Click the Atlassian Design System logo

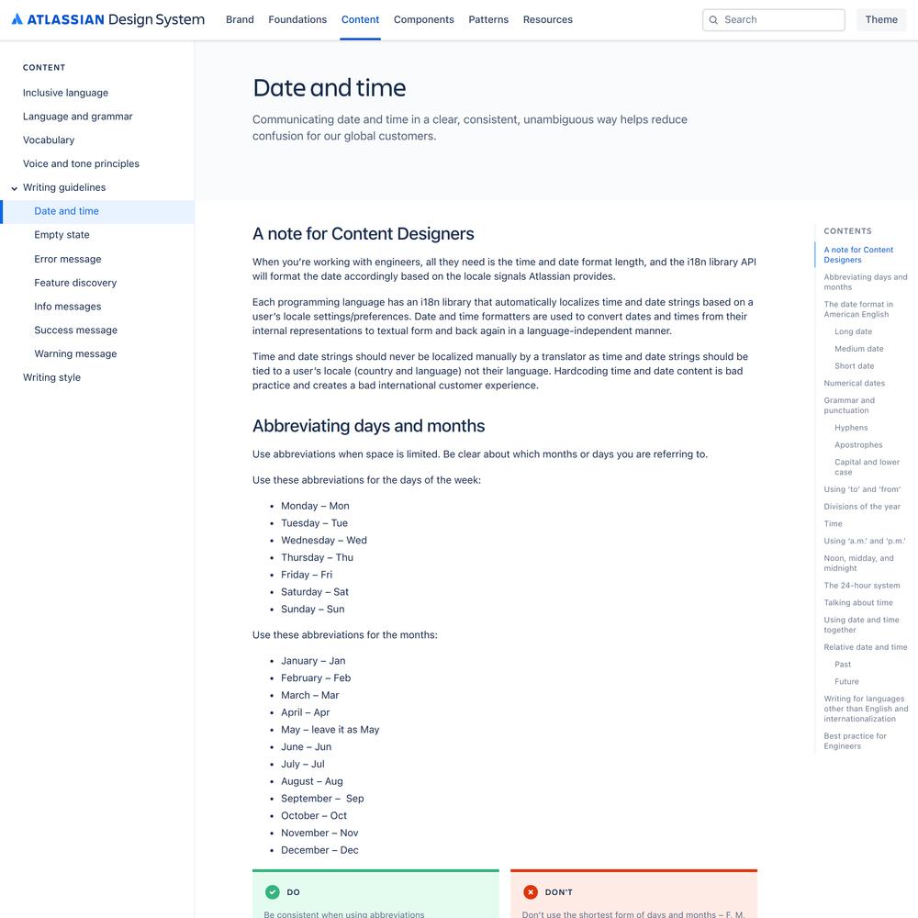coord(108,19)
